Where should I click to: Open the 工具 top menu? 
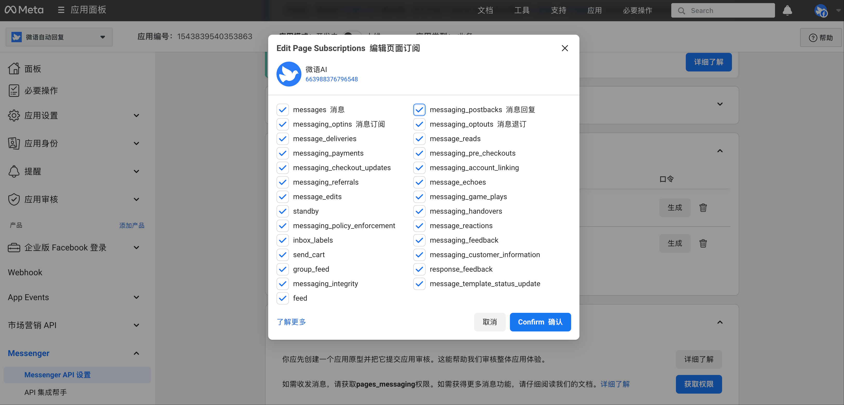click(x=522, y=10)
